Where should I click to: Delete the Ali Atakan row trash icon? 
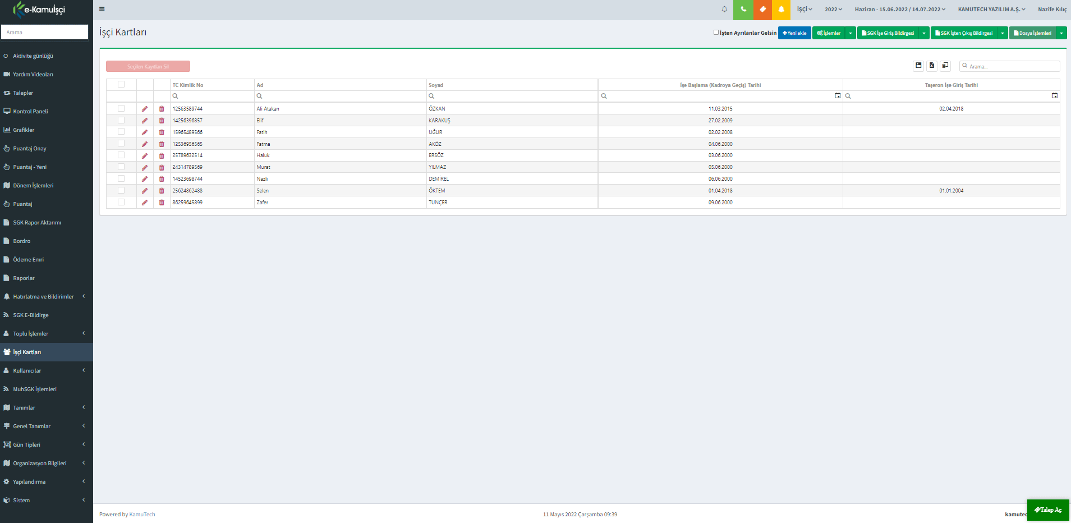tap(162, 109)
